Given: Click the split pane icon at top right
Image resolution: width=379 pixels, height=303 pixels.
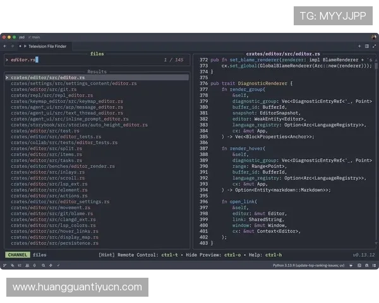Looking at the screenshot, I should point(366,46).
